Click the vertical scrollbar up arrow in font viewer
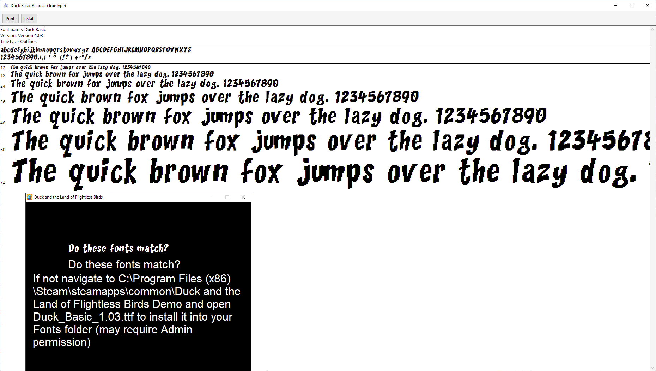 click(x=652, y=29)
